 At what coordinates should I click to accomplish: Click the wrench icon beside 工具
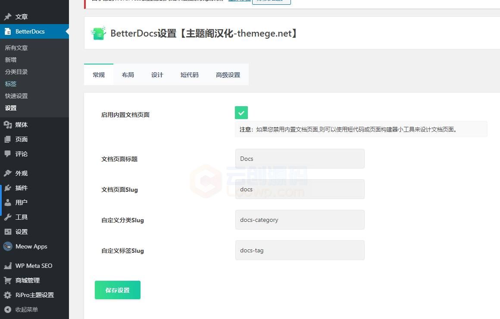point(8,217)
